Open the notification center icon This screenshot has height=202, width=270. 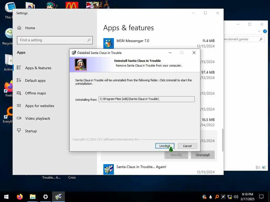point(261,197)
